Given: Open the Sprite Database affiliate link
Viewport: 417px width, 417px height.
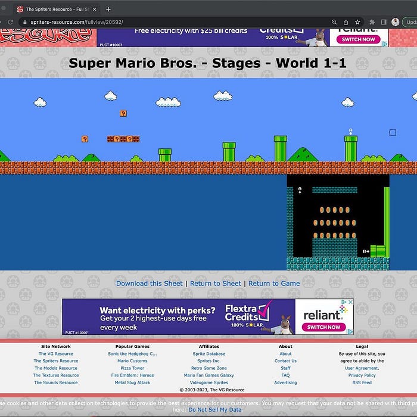Looking at the screenshot, I should pyautogui.click(x=208, y=354).
